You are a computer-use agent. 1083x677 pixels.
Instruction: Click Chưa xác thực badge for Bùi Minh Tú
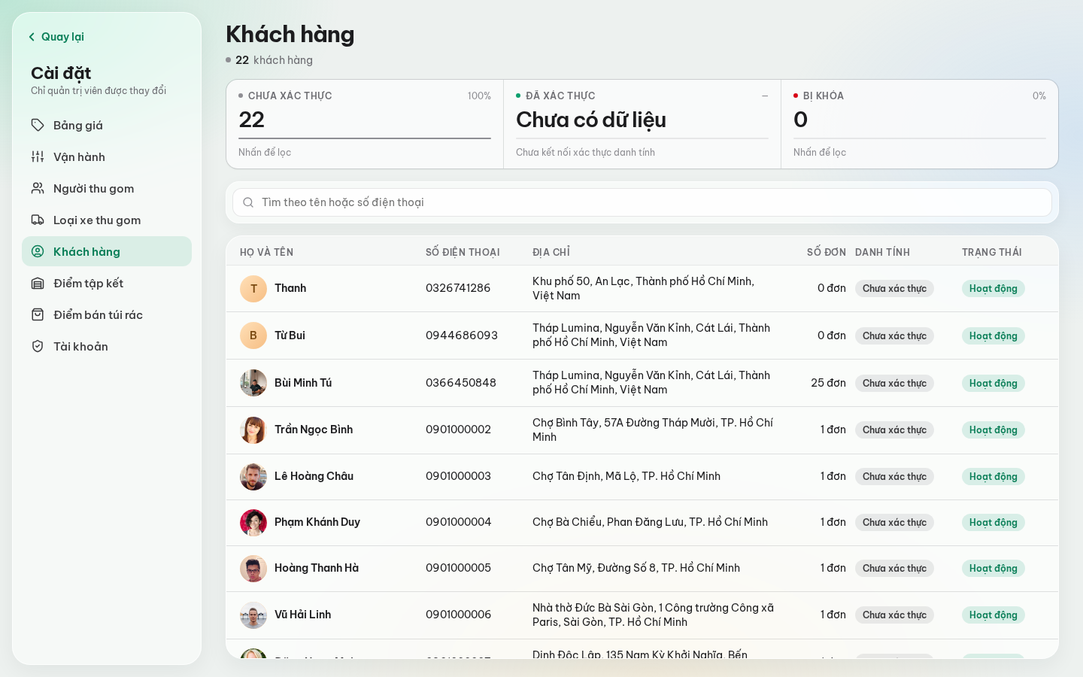point(894,383)
